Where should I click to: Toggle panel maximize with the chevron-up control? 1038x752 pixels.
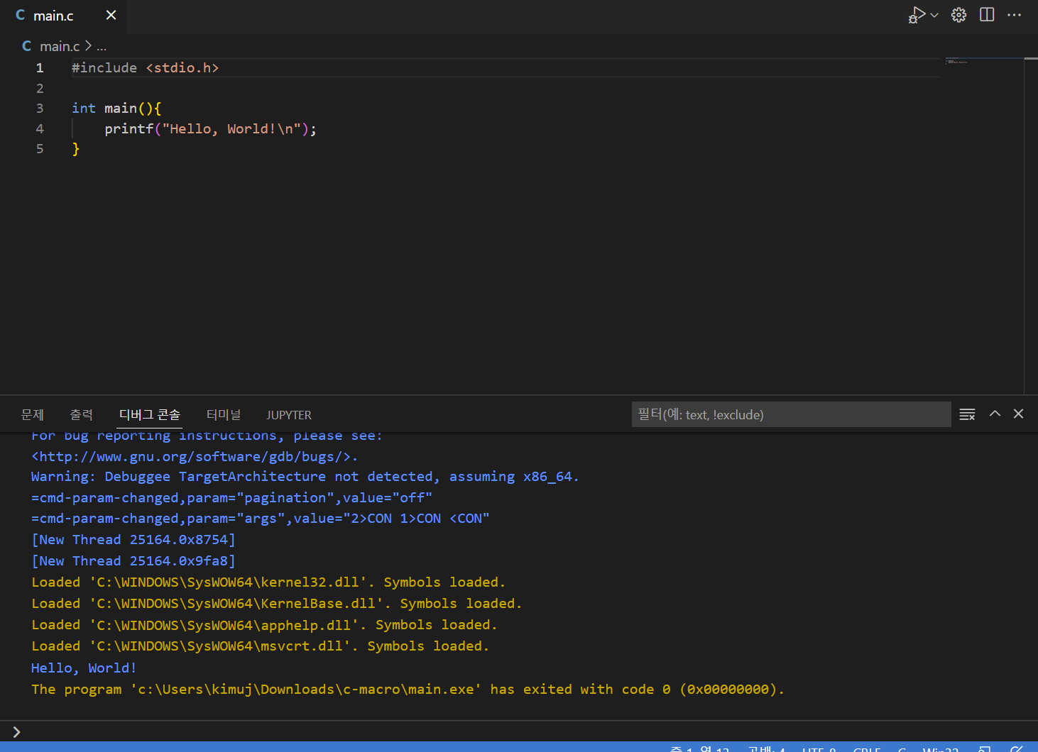coord(994,414)
